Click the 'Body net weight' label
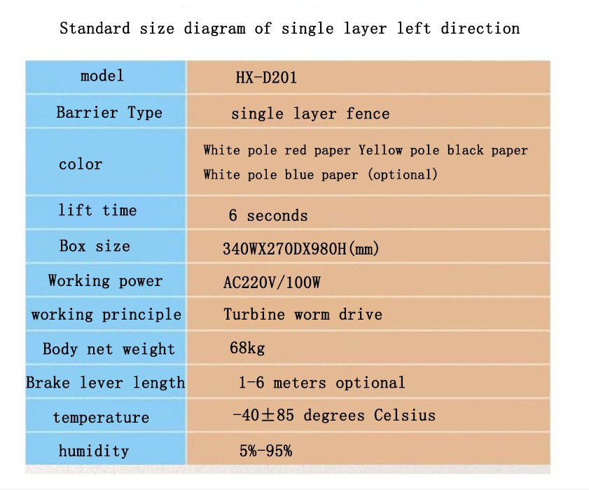This screenshot has height=490, width=589. [x=109, y=349]
